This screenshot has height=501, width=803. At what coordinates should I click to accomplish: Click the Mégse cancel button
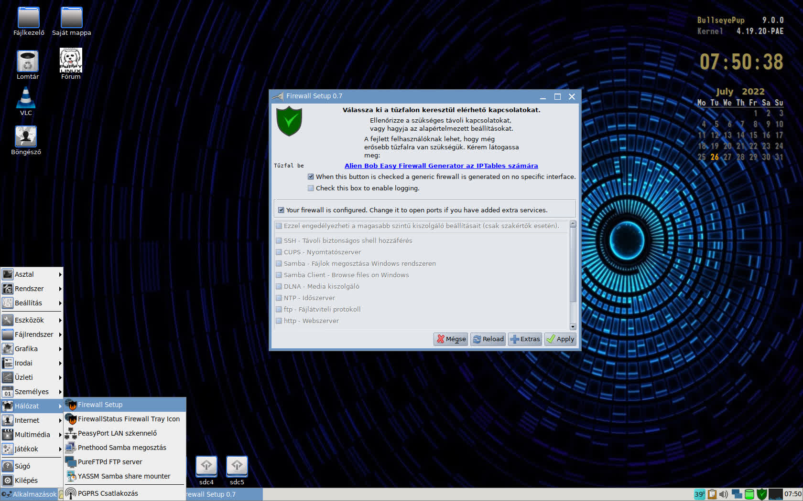tap(451, 339)
